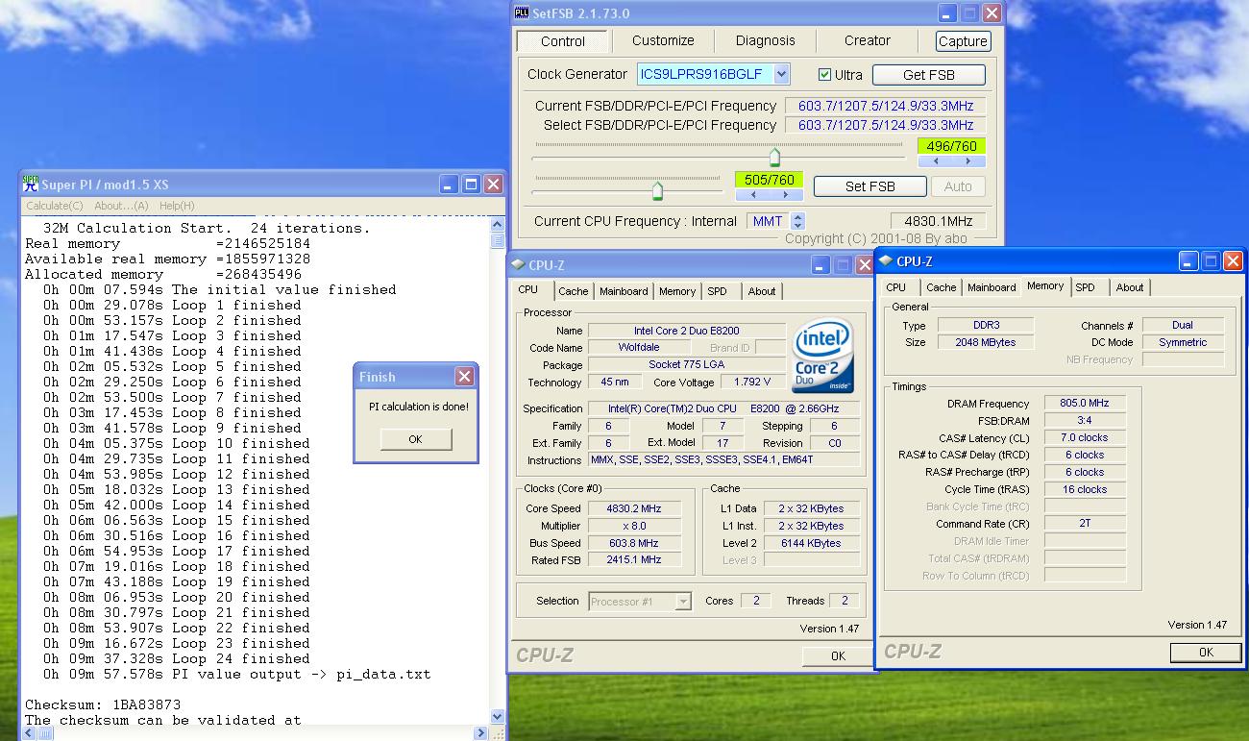Image resolution: width=1249 pixels, height=741 pixels.
Task: Click the Get FSB button
Action: pyautogui.click(x=929, y=75)
